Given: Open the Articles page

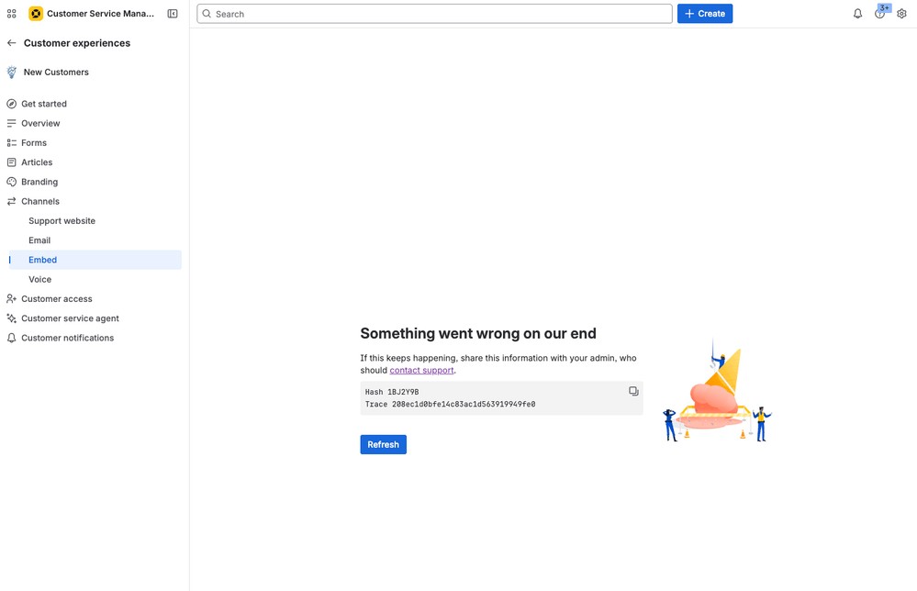Looking at the screenshot, I should click(x=39, y=162).
